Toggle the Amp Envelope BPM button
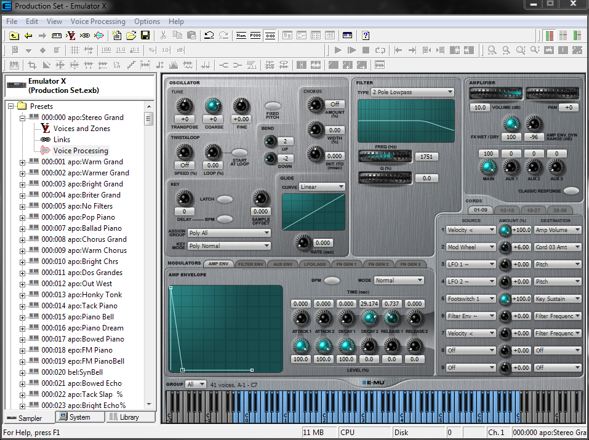This screenshot has height=440, width=589. (x=332, y=280)
